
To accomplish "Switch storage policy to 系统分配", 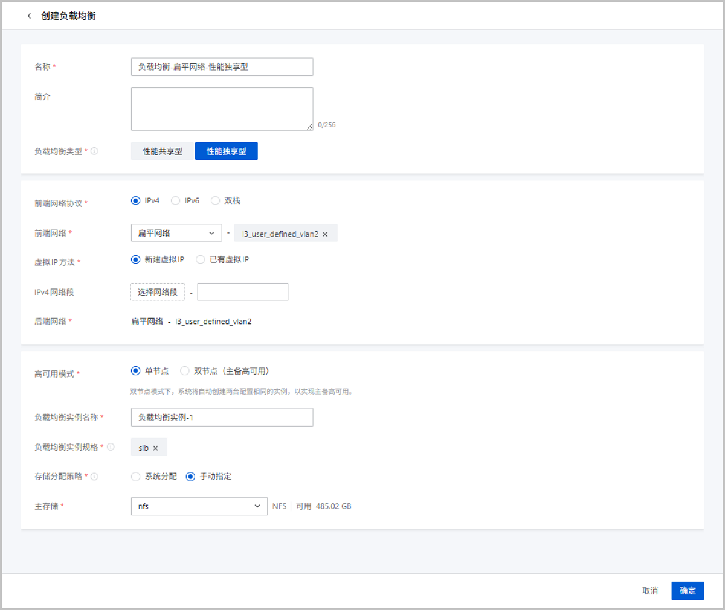I will (x=136, y=477).
